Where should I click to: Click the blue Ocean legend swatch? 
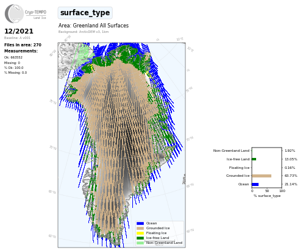pos(140,223)
